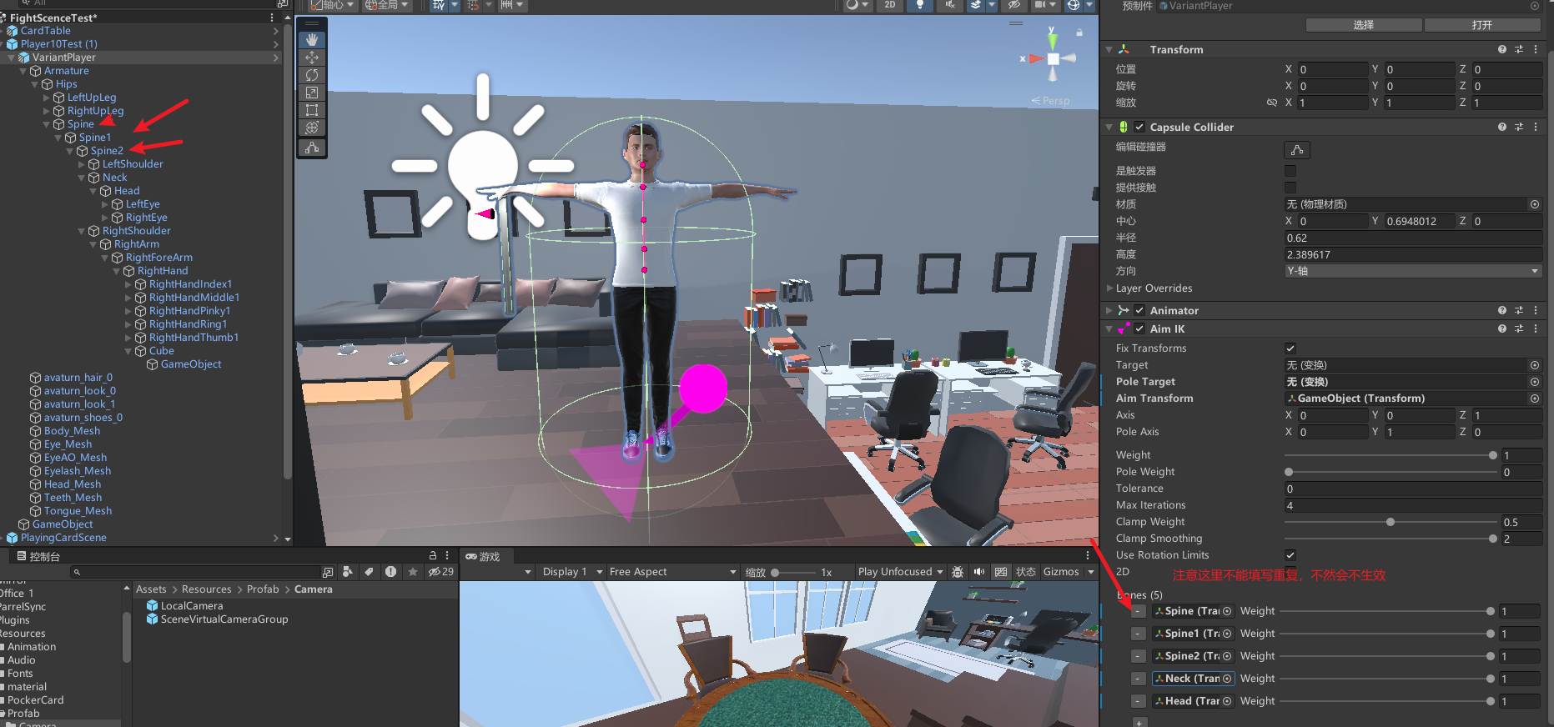Screen dimensions: 1554x727
Task: Open Aim IK component more options menu
Action: pos(1536,328)
